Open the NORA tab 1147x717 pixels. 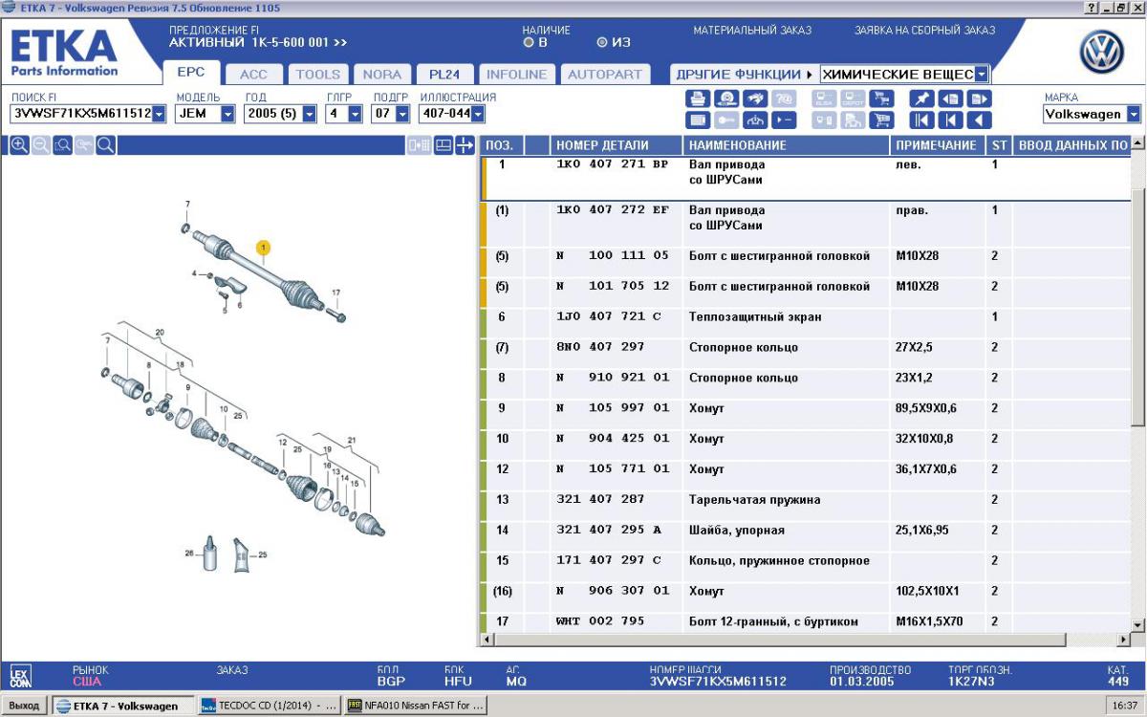coord(382,74)
